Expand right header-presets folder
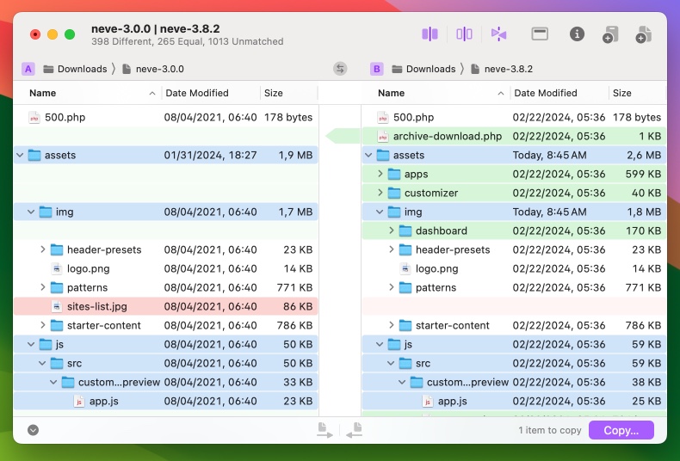This screenshot has height=461, width=680. [x=391, y=249]
